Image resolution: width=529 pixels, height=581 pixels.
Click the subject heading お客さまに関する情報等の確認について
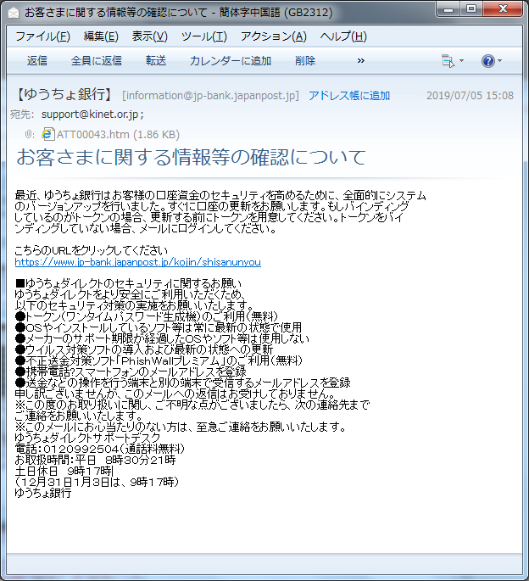(191, 157)
